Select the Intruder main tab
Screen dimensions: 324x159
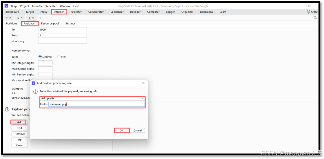[x=59, y=12]
